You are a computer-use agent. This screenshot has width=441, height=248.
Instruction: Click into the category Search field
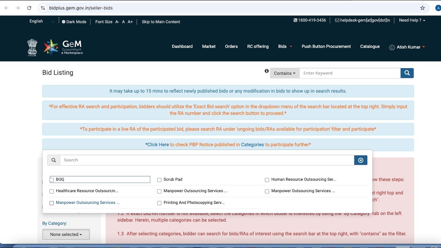207,160
